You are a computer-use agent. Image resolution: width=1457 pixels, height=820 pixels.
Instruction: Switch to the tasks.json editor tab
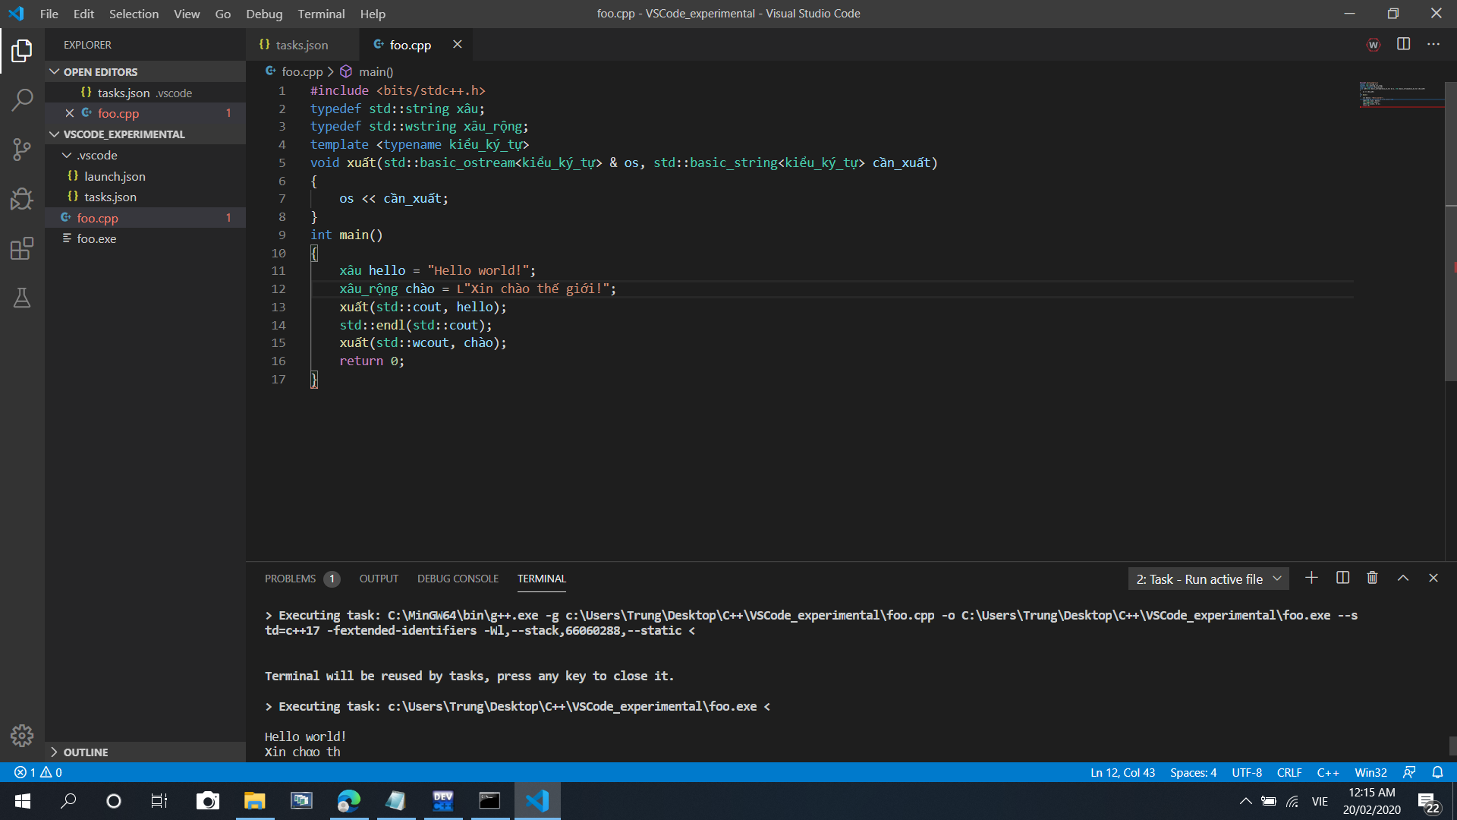[301, 45]
